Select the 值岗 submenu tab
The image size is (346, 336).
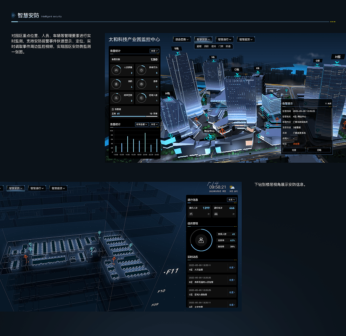[x=214, y=46]
